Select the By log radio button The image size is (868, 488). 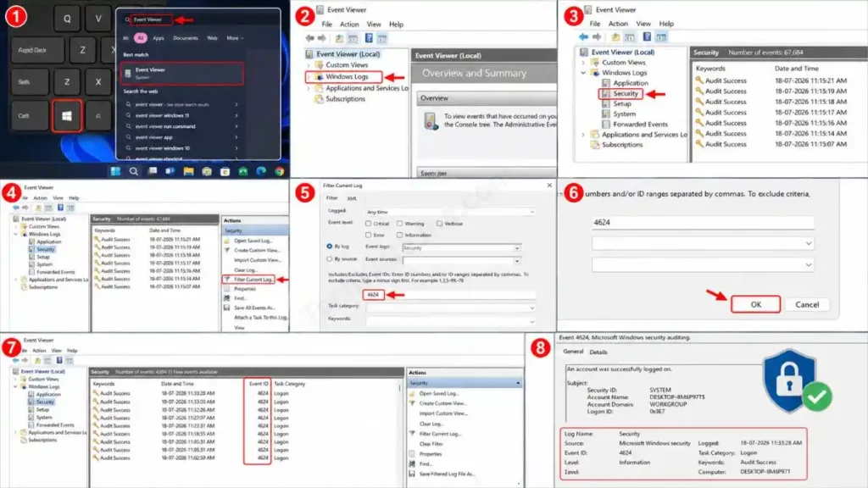point(330,247)
